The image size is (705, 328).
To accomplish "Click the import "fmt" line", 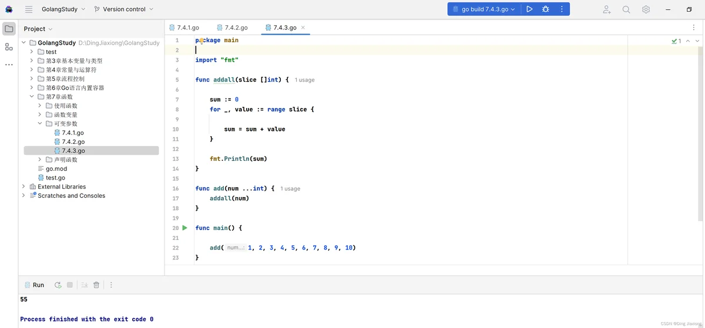I will [x=217, y=60].
